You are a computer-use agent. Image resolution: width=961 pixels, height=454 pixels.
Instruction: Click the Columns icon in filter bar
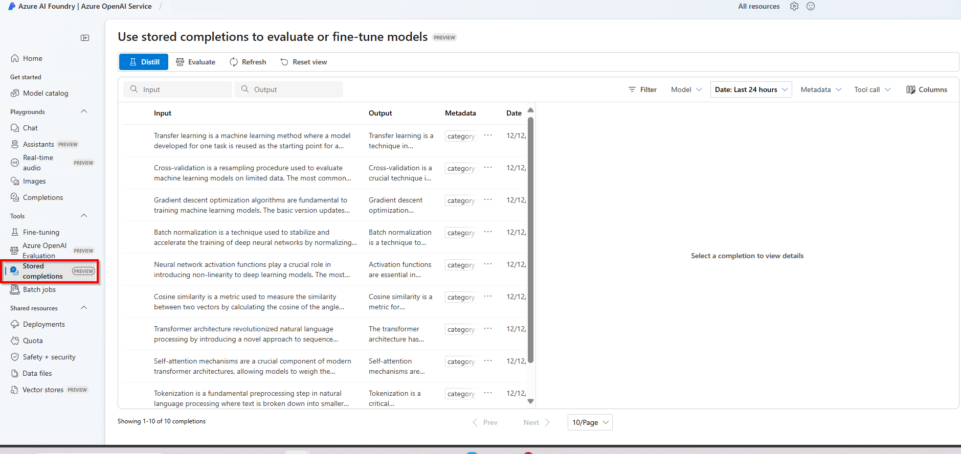pos(910,89)
